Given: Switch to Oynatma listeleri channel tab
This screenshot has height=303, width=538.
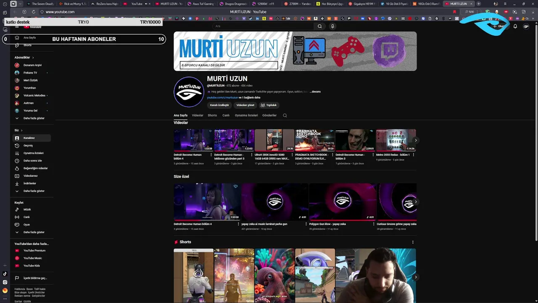Looking at the screenshot, I should (246, 115).
